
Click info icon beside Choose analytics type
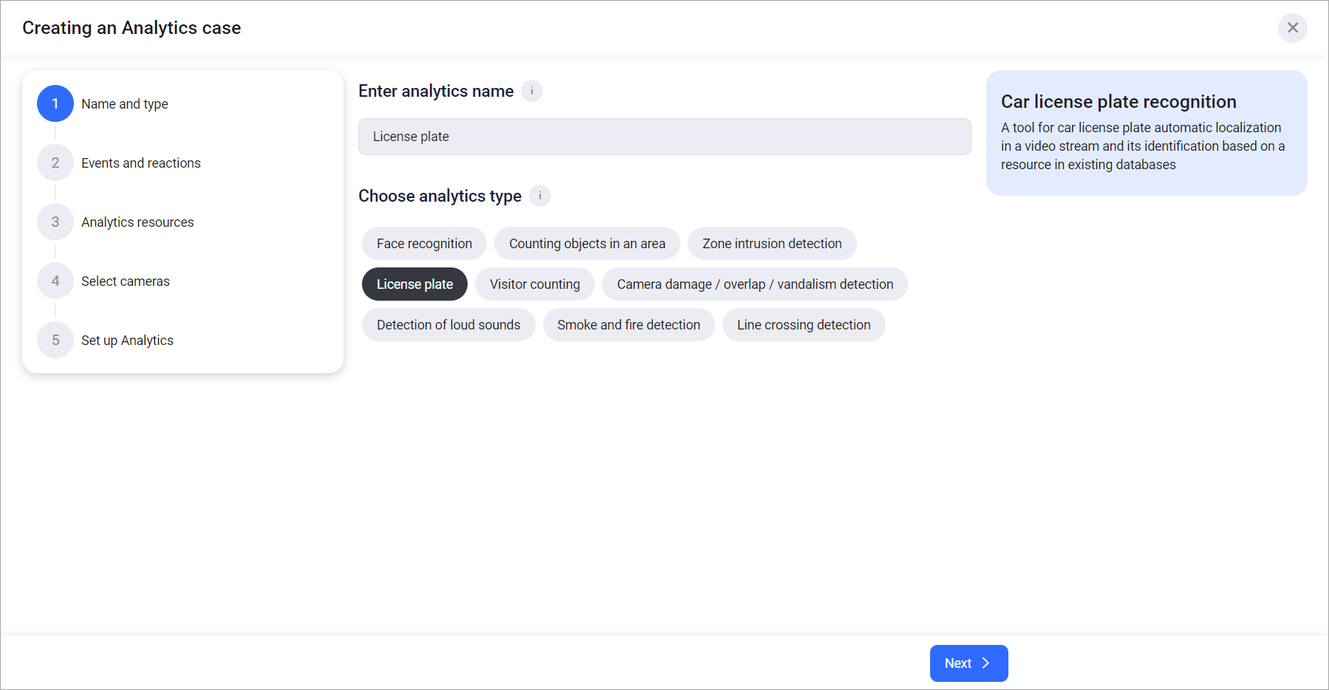(x=540, y=196)
